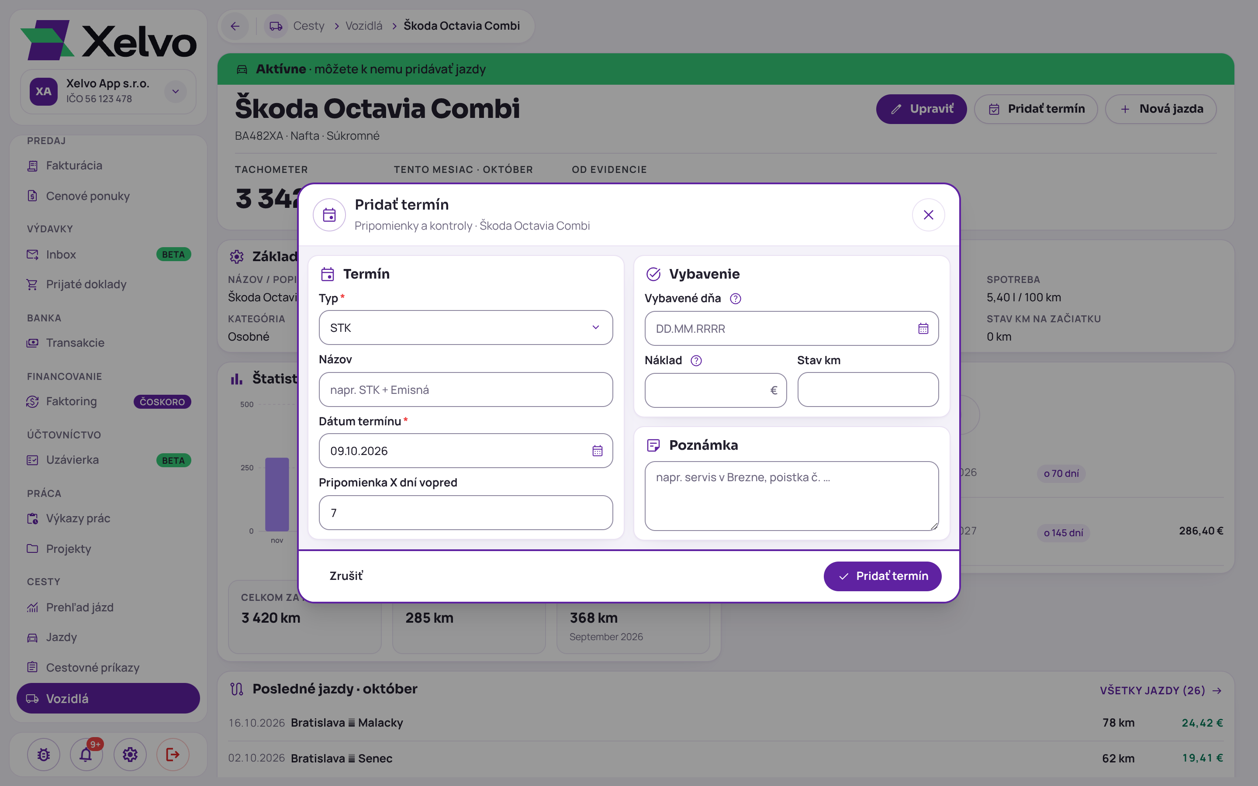The width and height of the screenshot is (1258, 786).
Task: Open Cenové ponuky in sidebar
Action: [x=109, y=196]
